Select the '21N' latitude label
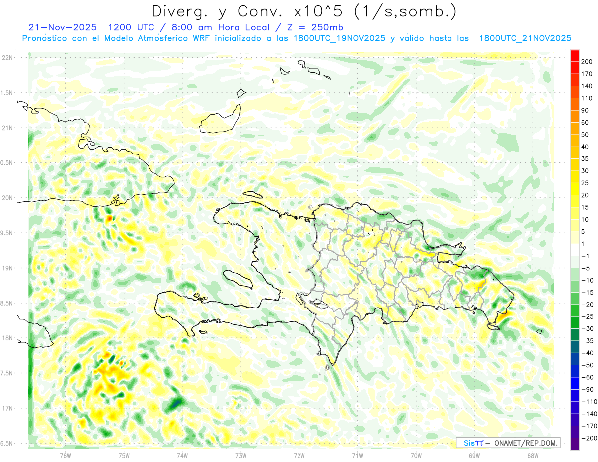 coord(7,128)
